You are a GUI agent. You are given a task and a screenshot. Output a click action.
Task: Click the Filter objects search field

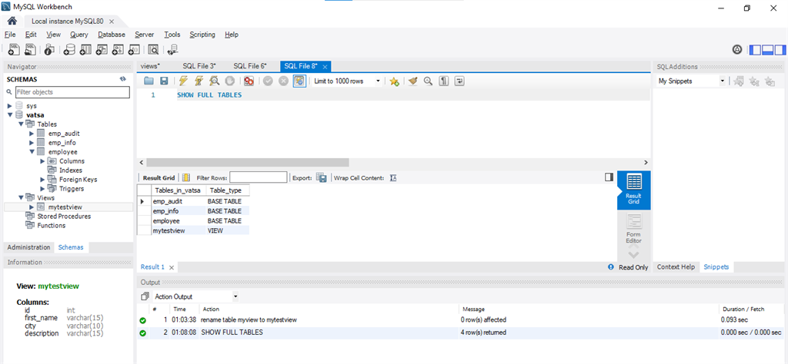point(72,92)
